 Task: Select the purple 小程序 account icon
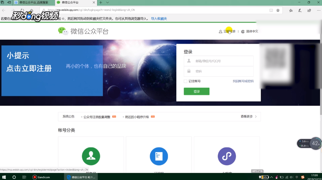[227, 156]
